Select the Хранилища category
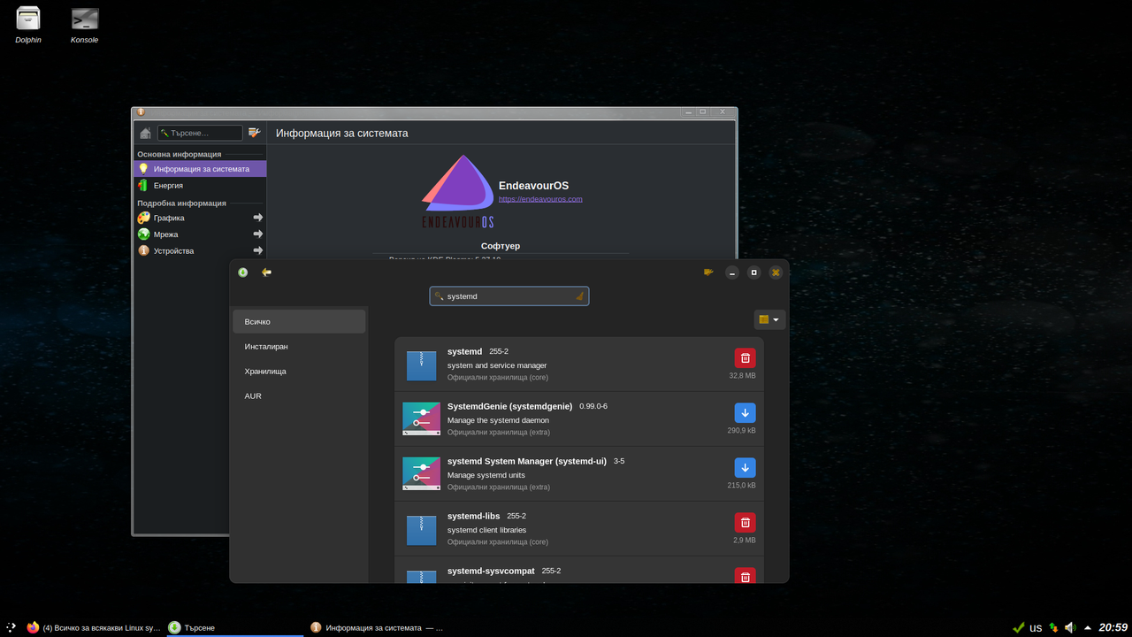The height and width of the screenshot is (637, 1132). [x=299, y=371]
